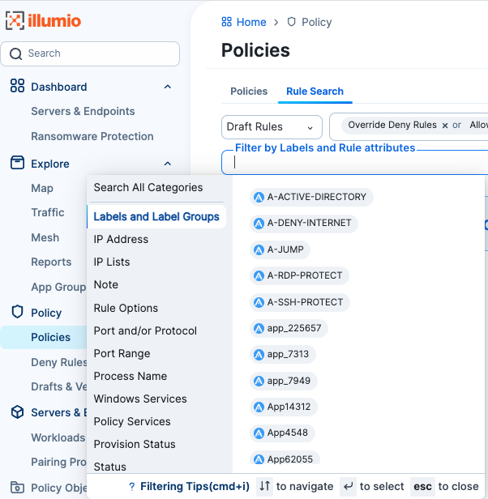Open Ransomware Protection from the sidebar
This screenshot has width=488, height=499.
point(92,136)
